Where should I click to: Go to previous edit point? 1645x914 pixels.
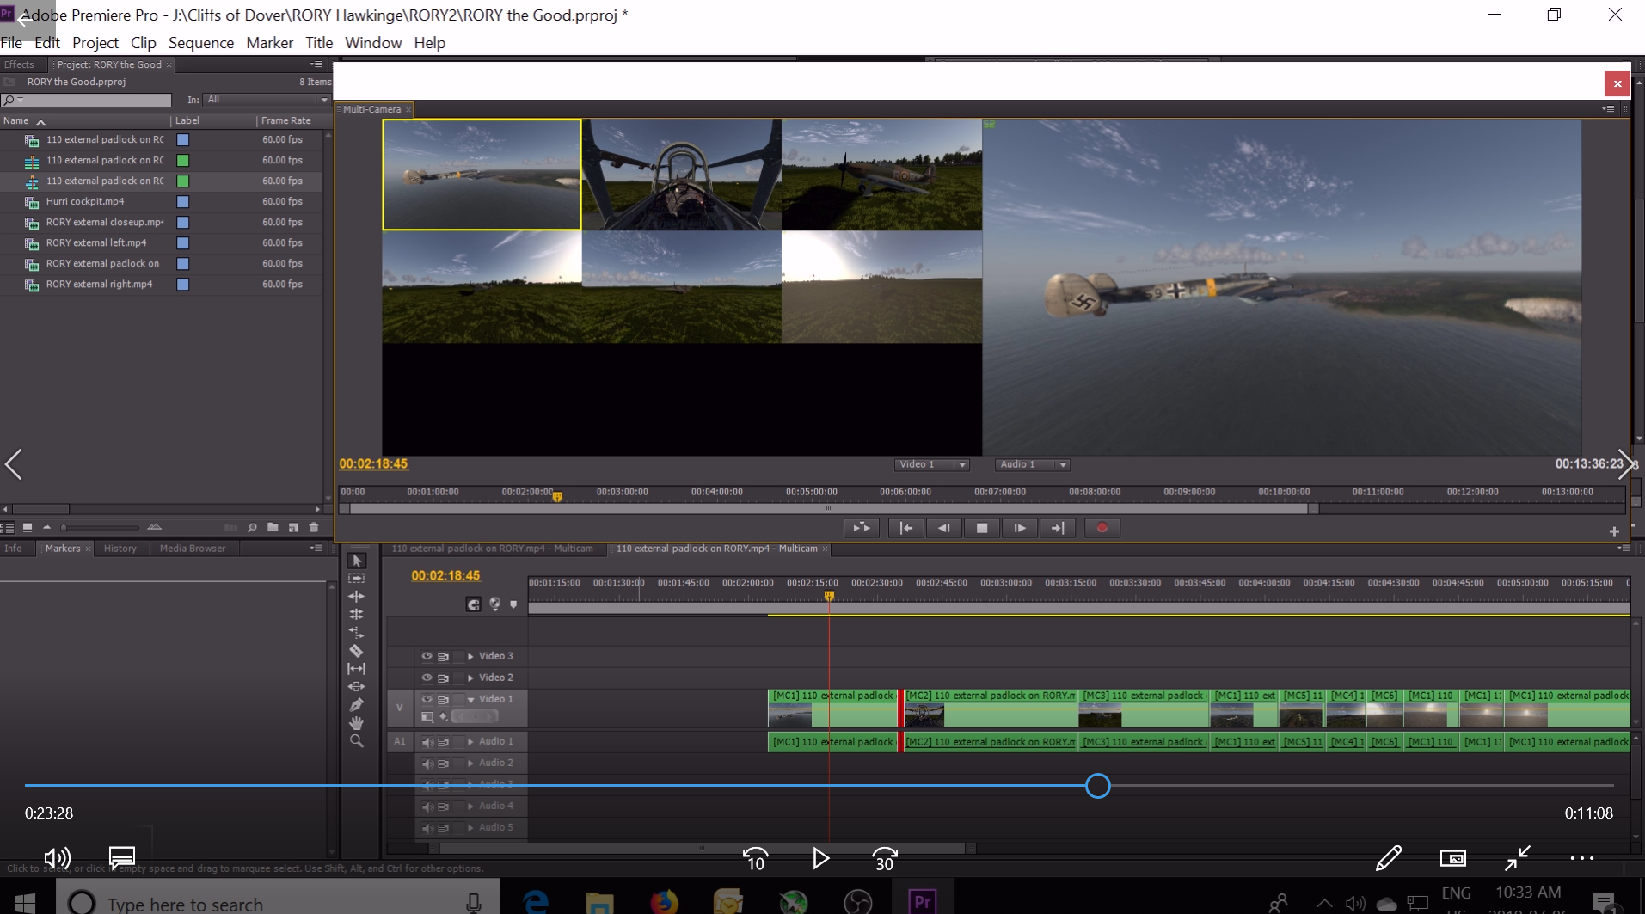(906, 528)
